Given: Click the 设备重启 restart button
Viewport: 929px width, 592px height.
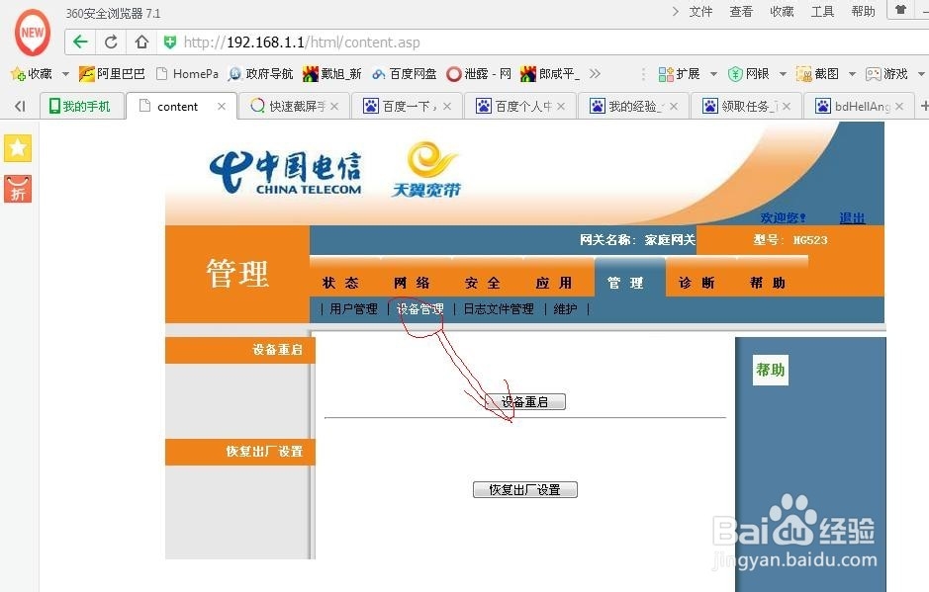Looking at the screenshot, I should (524, 400).
